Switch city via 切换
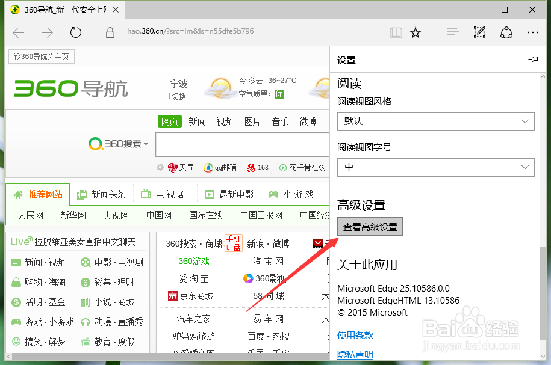Screen dimensions: 551x365 point(179,96)
